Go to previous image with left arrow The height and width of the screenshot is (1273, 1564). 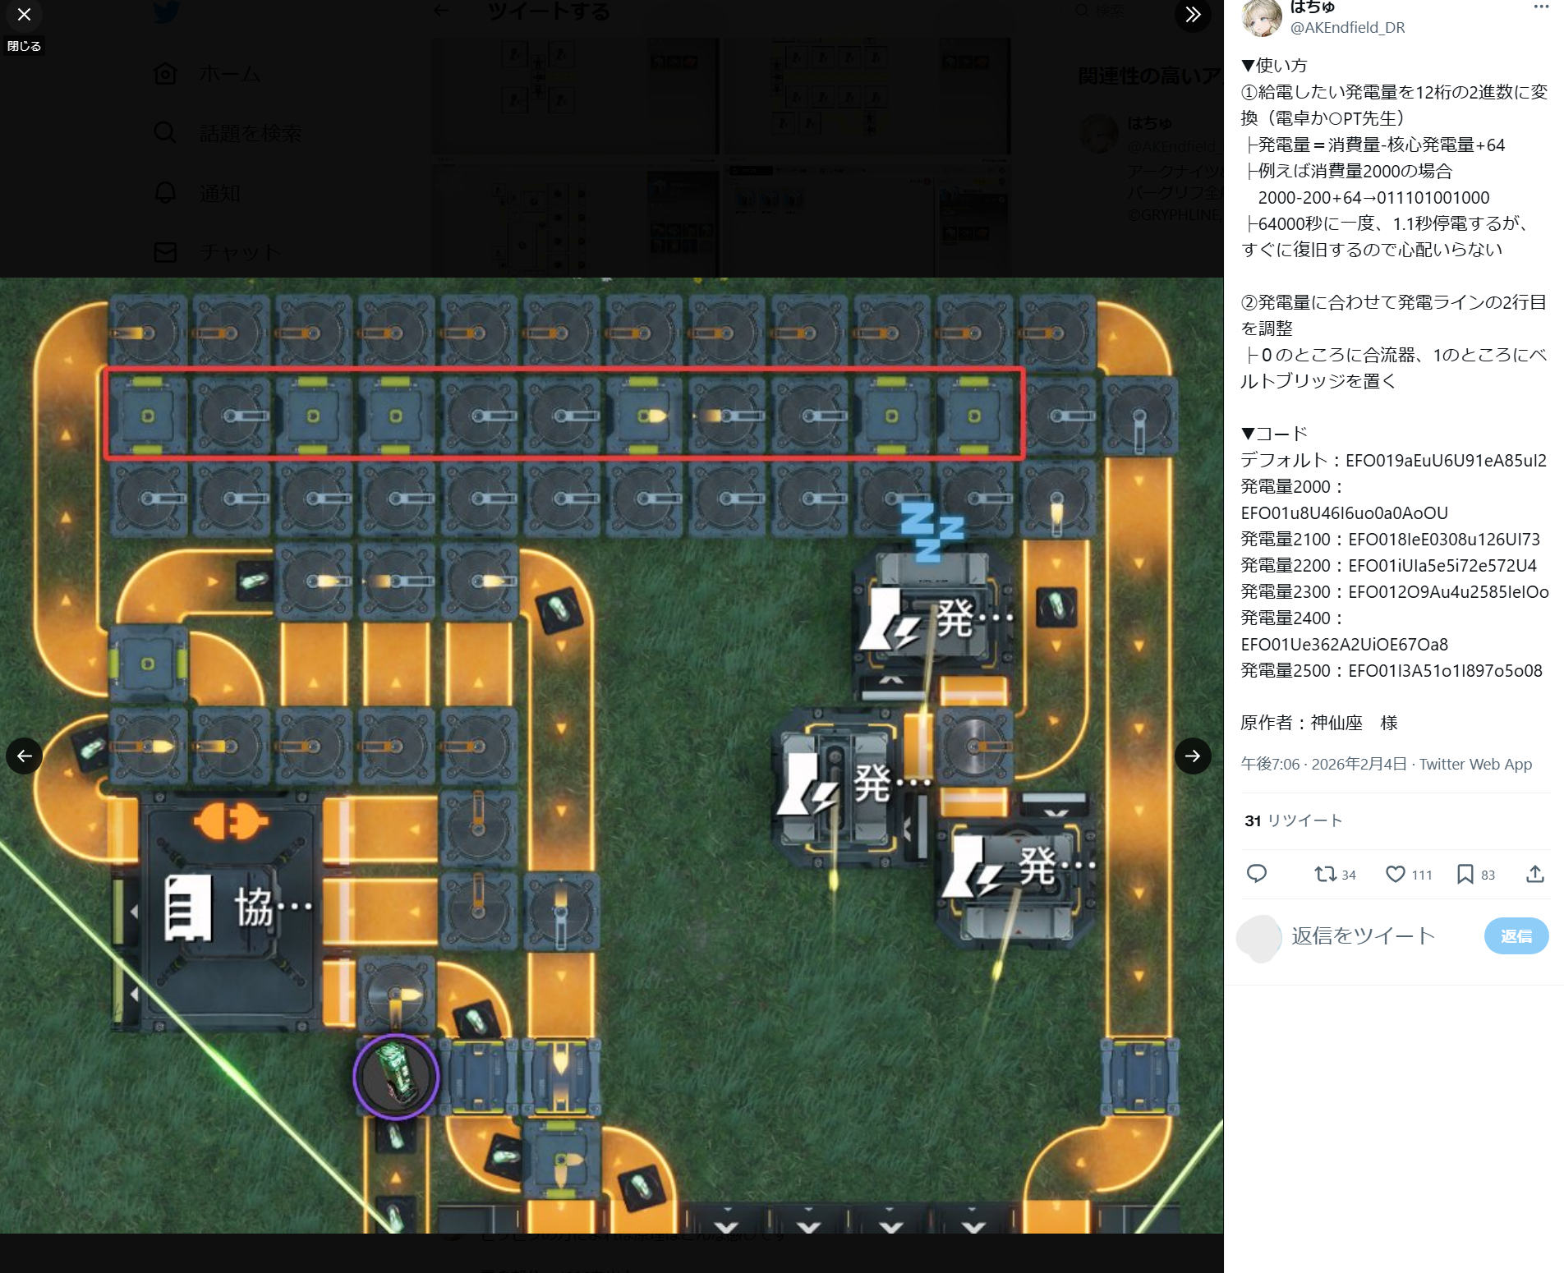pos(25,756)
